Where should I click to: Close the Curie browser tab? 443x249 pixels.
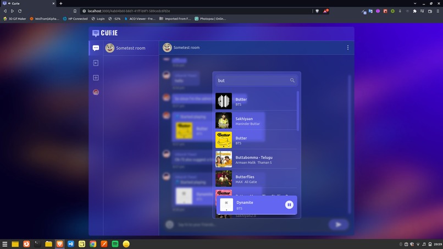point(53,3)
